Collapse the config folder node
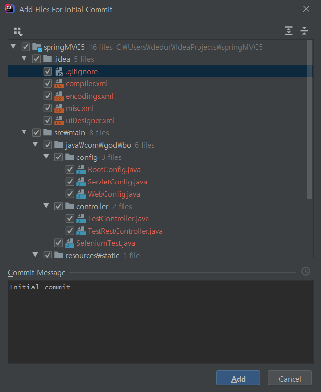 [x=46, y=156]
